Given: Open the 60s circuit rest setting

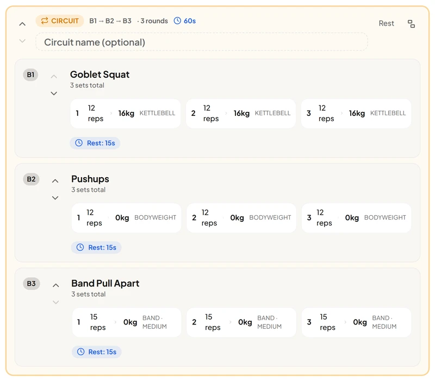Looking at the screenshot, I should pos(185,21).
